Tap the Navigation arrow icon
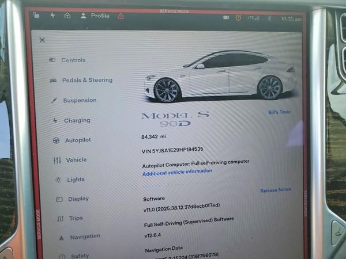Screen dimensions: 346x259 coord(62,238)
